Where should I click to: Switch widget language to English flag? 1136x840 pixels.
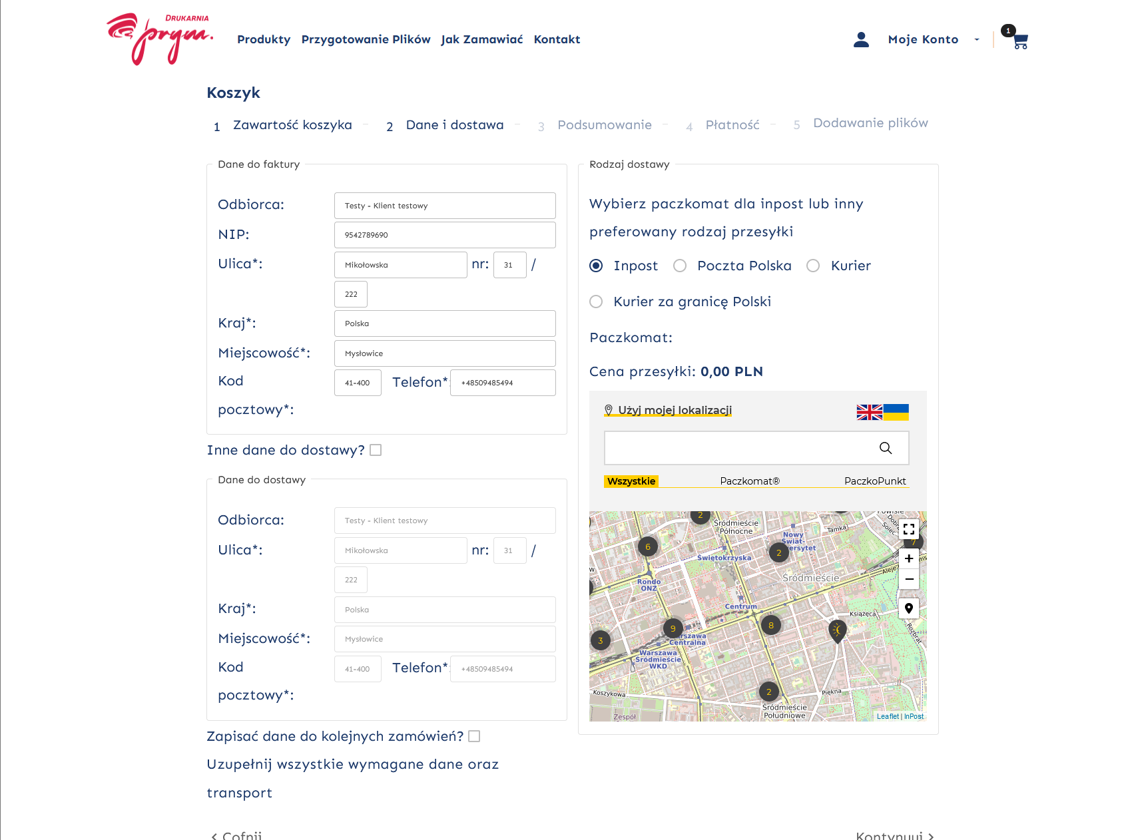[x=869, y=413]
